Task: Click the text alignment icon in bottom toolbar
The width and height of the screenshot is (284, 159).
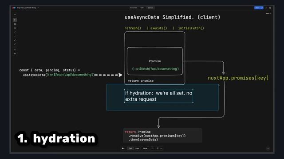Action: pos(152,148)
